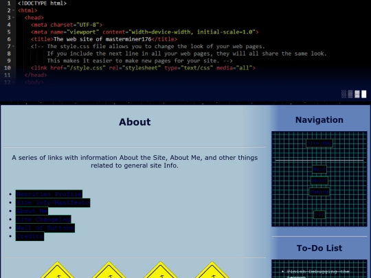The height and width of the screenshot is (278, 371).
Task: Collapse the <head> fold arrow on line 3
Action: [x=14, y=18]
